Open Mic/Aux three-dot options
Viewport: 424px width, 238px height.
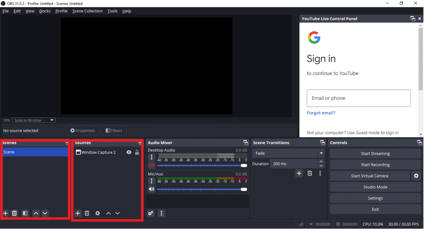[152, 181]
